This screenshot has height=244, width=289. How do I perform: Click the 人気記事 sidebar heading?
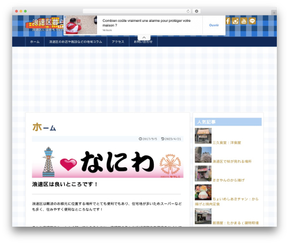228,122
